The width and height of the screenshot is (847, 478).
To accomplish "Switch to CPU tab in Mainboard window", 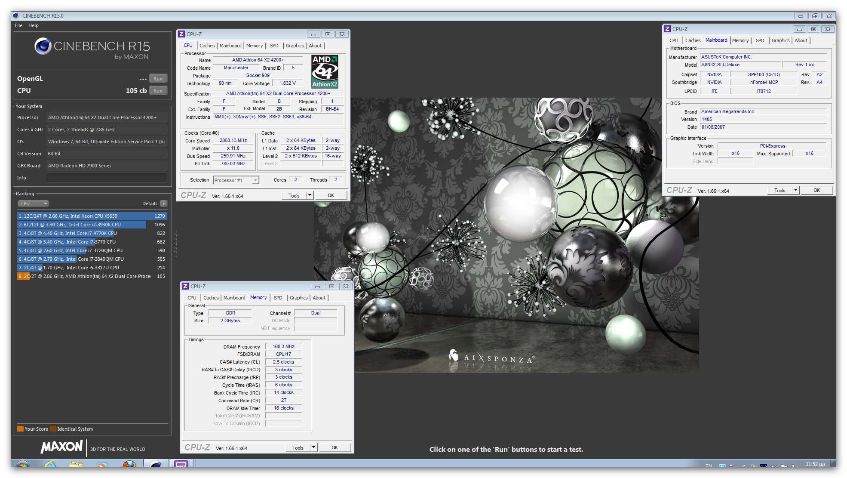I will coord(674,40).
